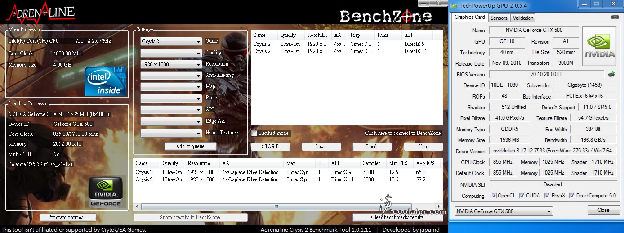Minimize the Adrenaline benchmark window
Screen dimensions: 624x233
(423, 3)
